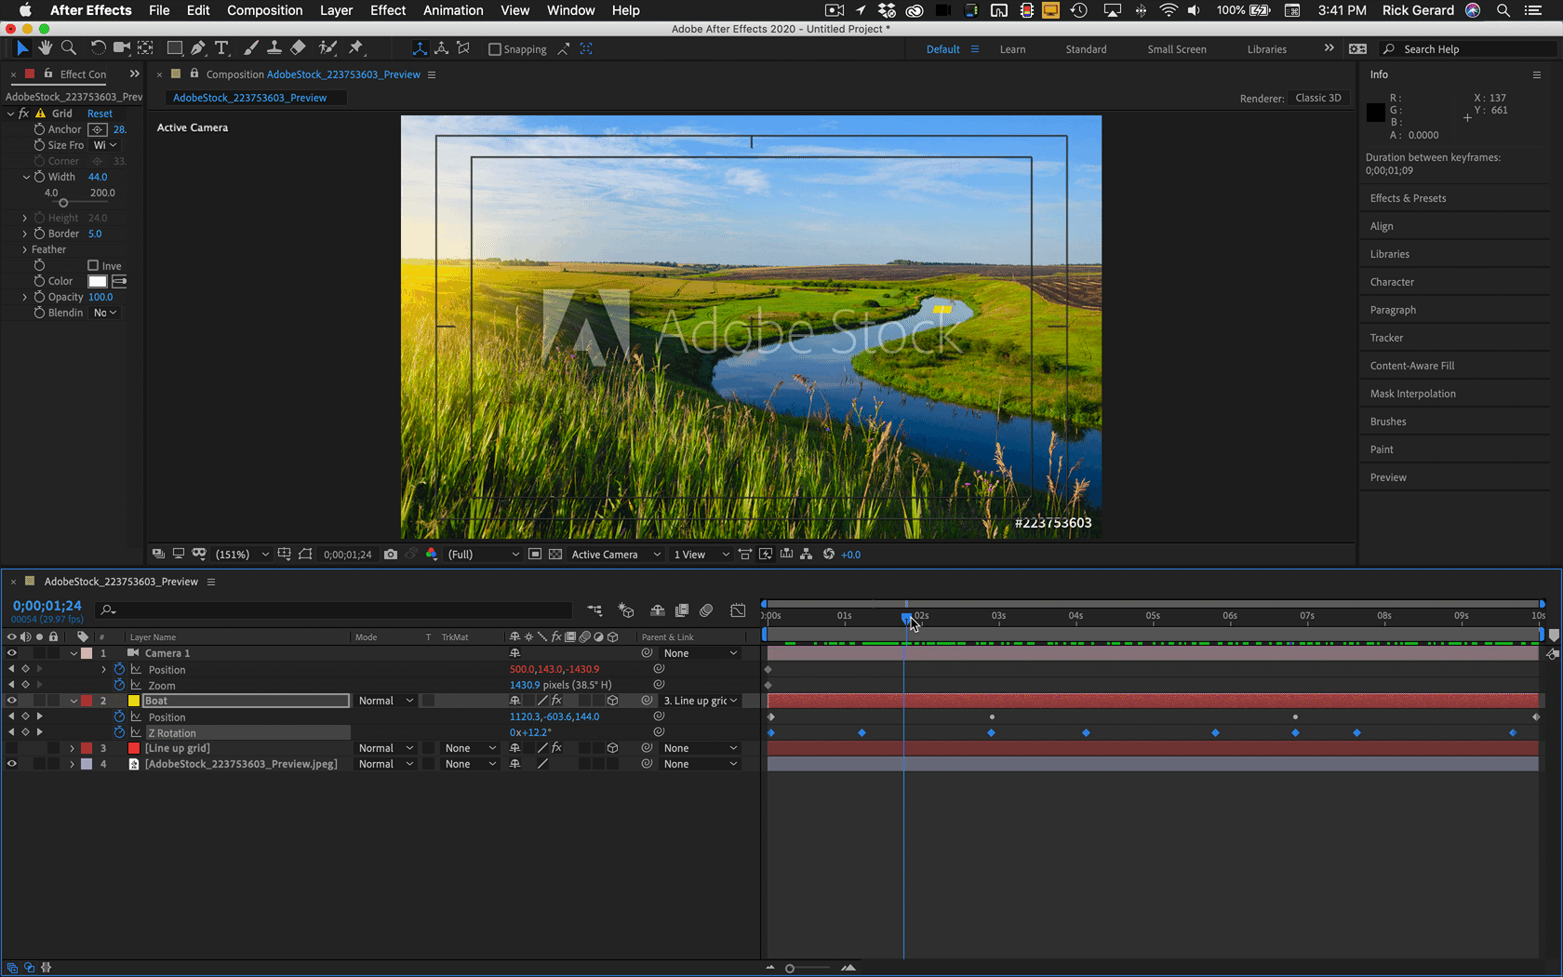Switch to the Small Screen workspace
The image size is (1563, 977).
tap(1176, 49)
